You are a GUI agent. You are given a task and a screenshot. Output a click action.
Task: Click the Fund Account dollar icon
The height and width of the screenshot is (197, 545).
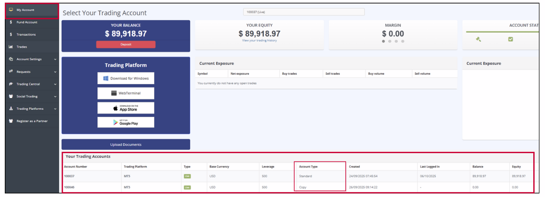11,22
